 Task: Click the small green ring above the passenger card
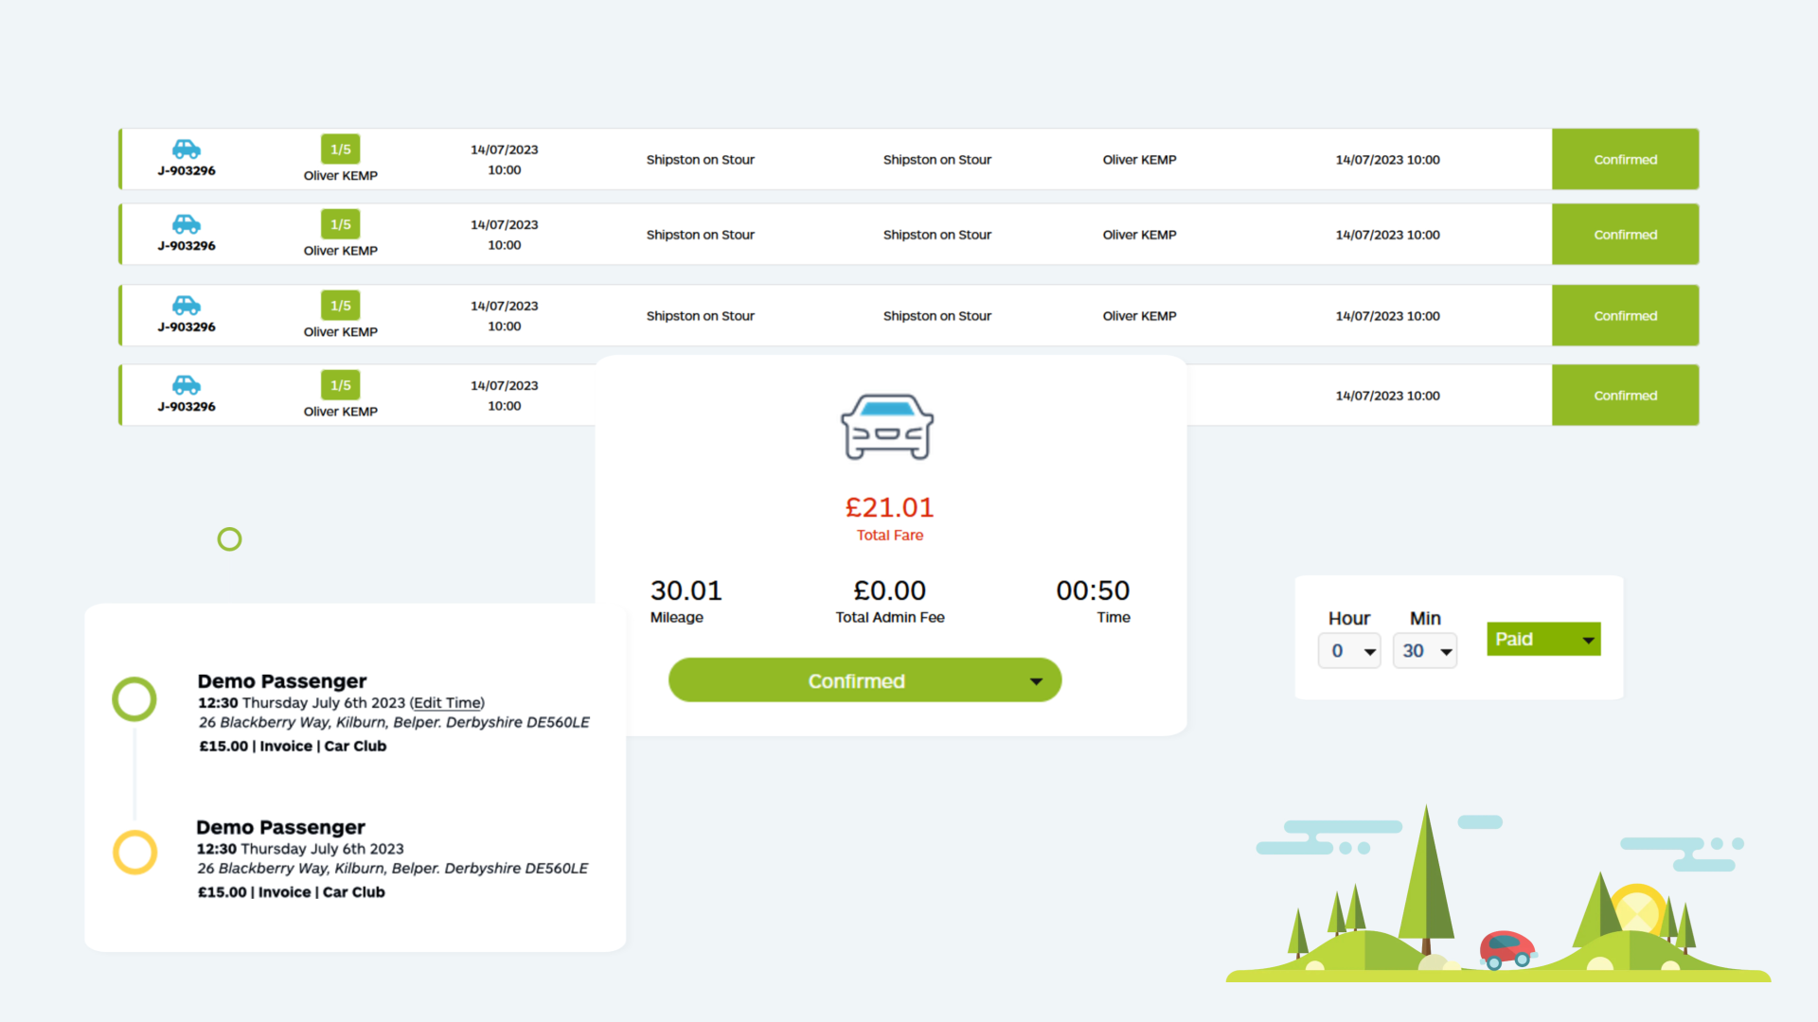click(229, 539)
